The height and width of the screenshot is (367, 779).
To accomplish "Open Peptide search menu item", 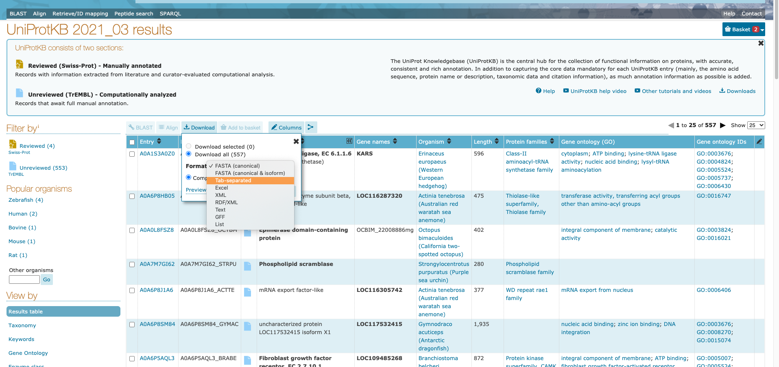I will [x=134, y=13].
